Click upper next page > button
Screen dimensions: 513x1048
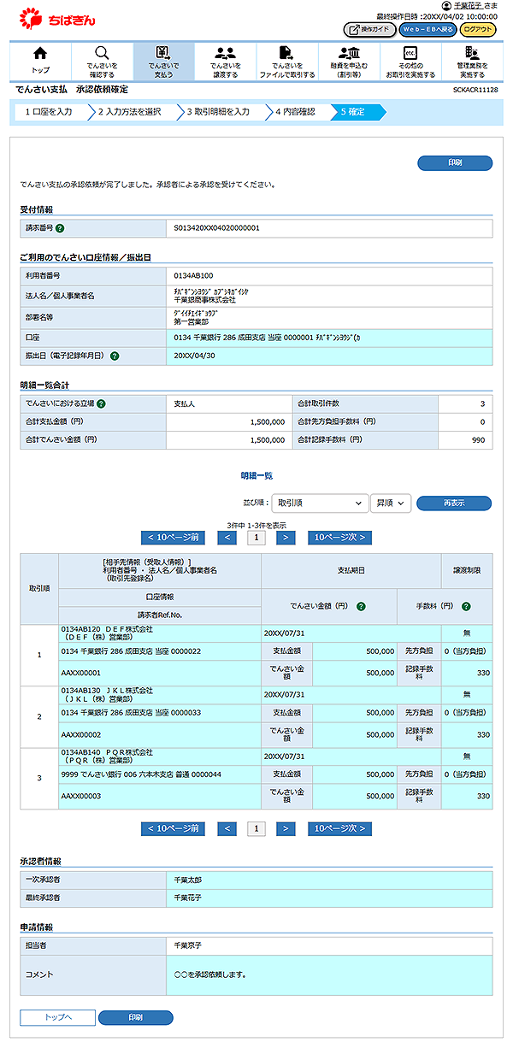pyautogui.click(x=286, y=538)
